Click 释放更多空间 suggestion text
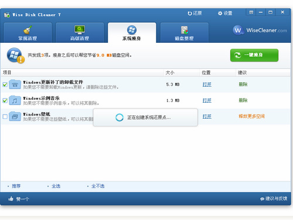This screenshot has width=293, height=220. 251,116
